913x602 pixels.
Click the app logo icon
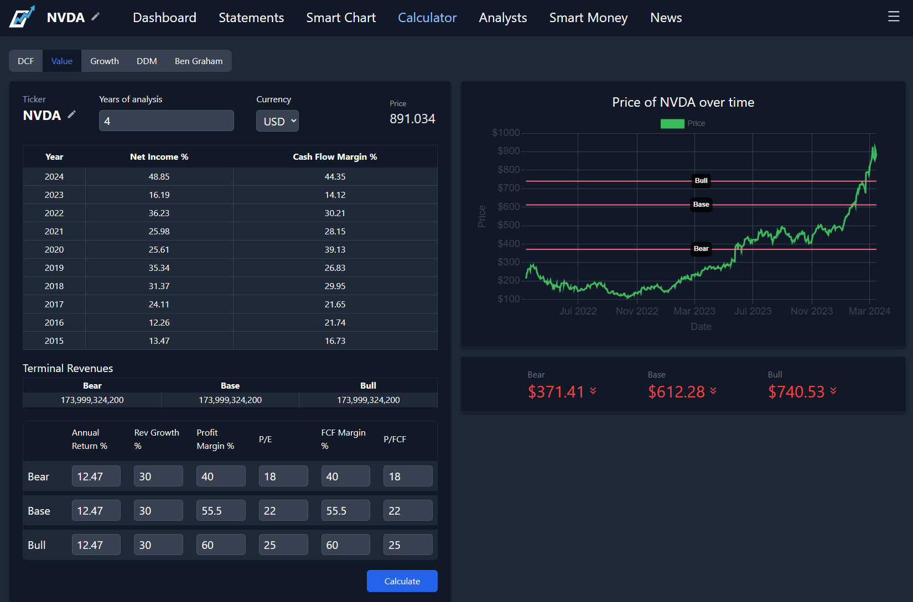22,17
